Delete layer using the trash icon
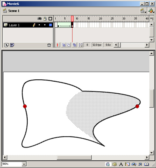The image size is (156, 168). 49,45
